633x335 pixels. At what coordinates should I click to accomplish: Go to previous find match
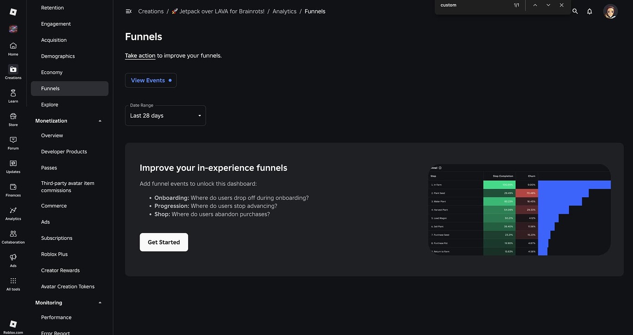click(x=535, y=5)
